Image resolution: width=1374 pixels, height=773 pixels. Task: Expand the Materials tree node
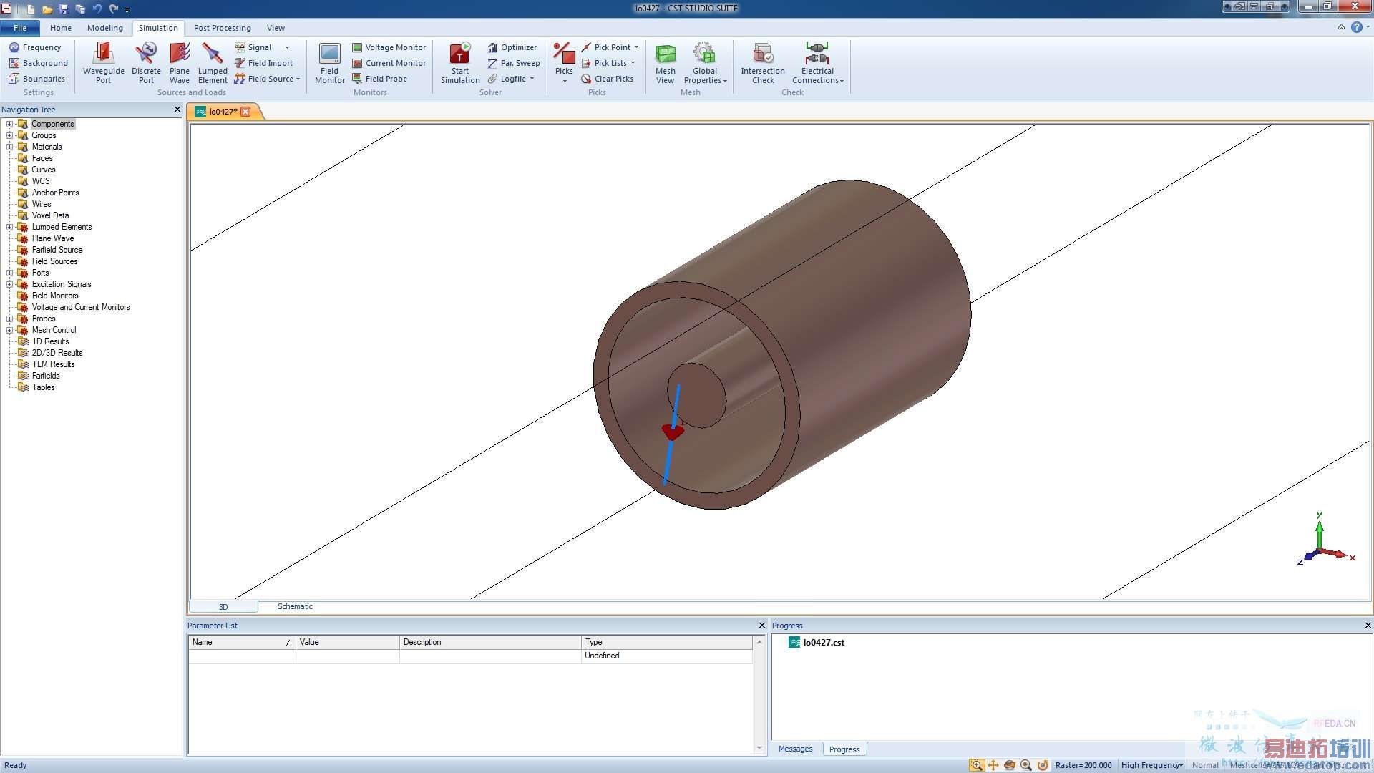(x=10, y=147)
